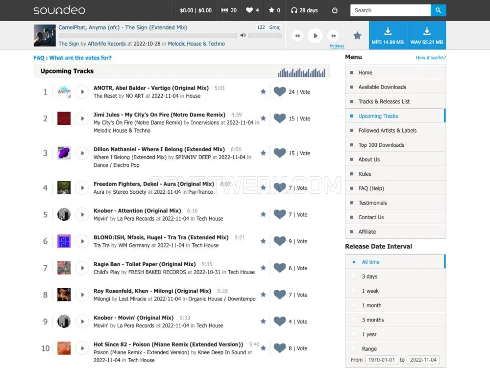
Task: Vote heart for Ragie Ban Toilet Paper
Action: [x=280, y=268]
